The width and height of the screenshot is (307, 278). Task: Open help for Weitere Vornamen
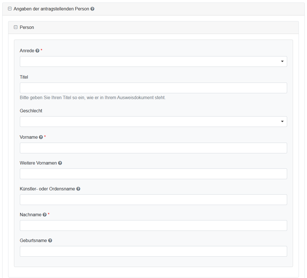pyautogui.click(x=60, y=163)
